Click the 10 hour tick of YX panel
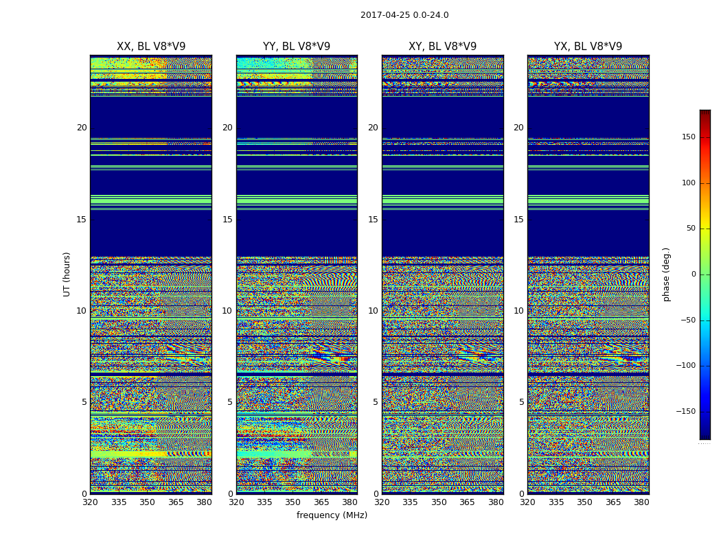 click(518, 311)
